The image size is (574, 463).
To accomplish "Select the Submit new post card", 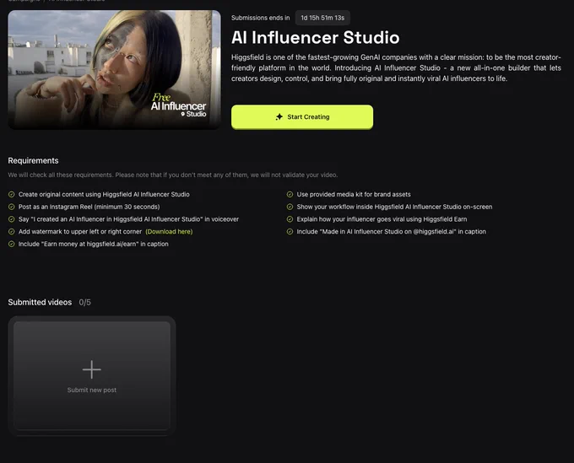I will click(92, 375).
